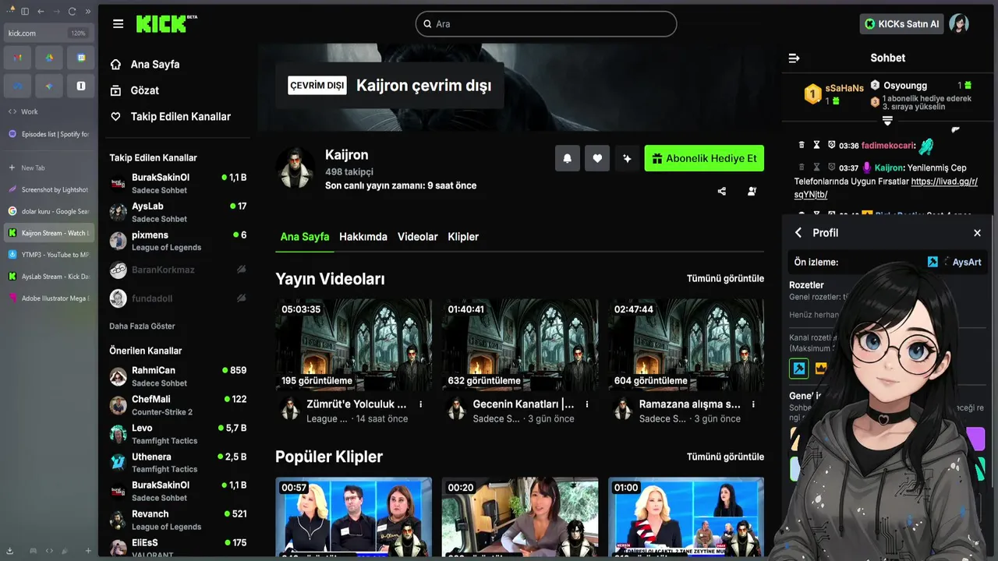This screenshot has width=998, height=561.
Task: Switch to the Klipler tab
Action: [x=463, y=237]
